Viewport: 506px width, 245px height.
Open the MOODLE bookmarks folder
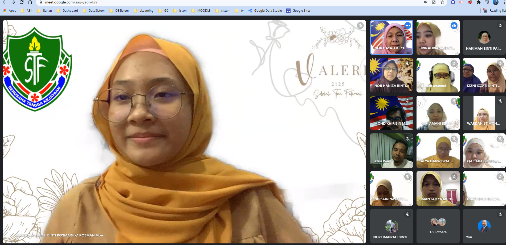pyautogui.click(x=201, y=11)
